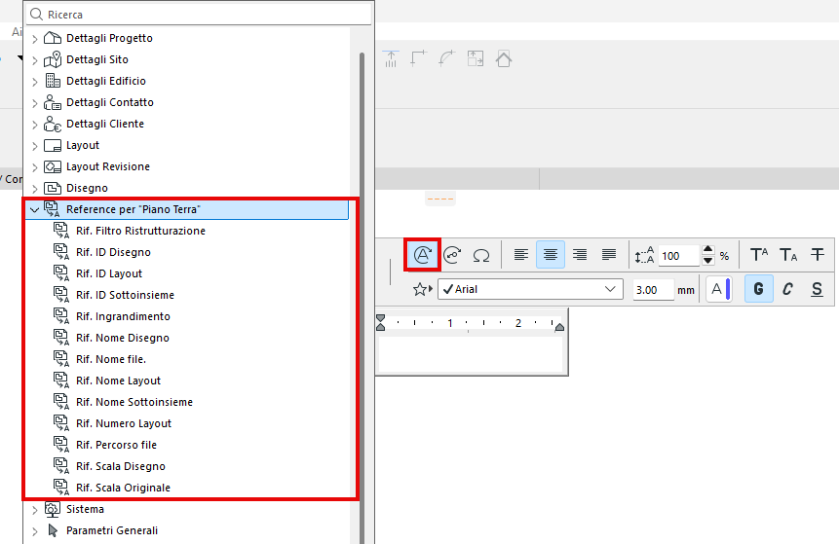The image size is (839, 544).
Task: Click the list's vertical scrollbar
Action: tap(362, 298)
